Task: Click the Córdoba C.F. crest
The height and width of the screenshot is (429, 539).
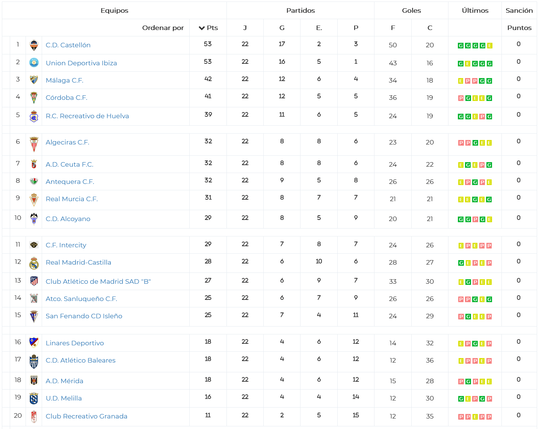Action: coord(34,98)
